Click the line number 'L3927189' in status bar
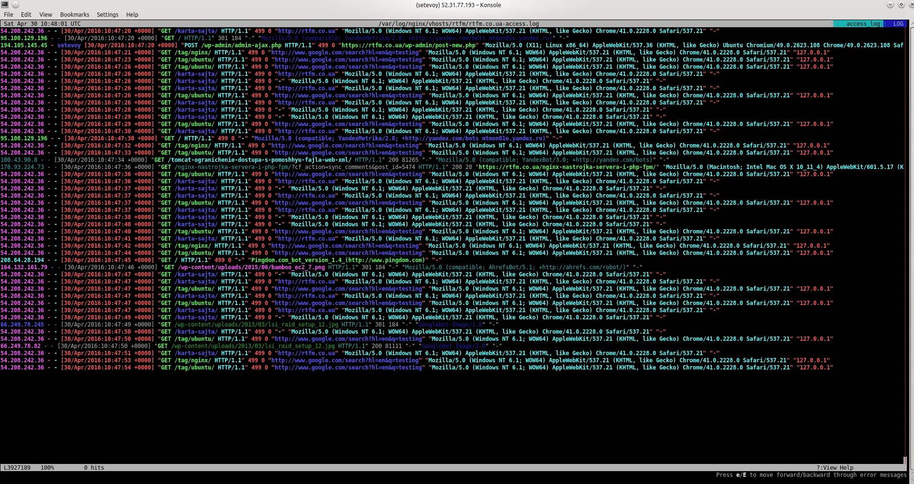 17,468
